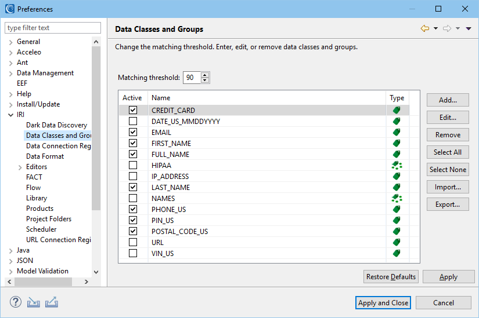Open the back history dropdown arrow
Viewport: 479px width, 318px height.
pyautogui.click(x=435, y=28)
